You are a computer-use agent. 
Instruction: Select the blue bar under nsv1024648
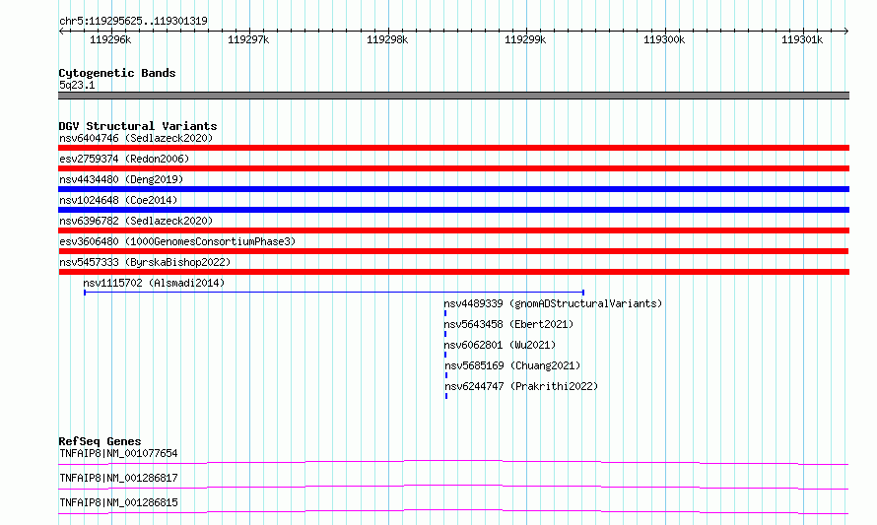[x=453, y=210]
